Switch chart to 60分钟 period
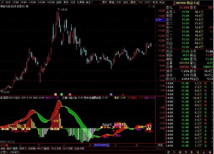The width and height of the screenshot is (214, 154). click(x=50, y=2)
